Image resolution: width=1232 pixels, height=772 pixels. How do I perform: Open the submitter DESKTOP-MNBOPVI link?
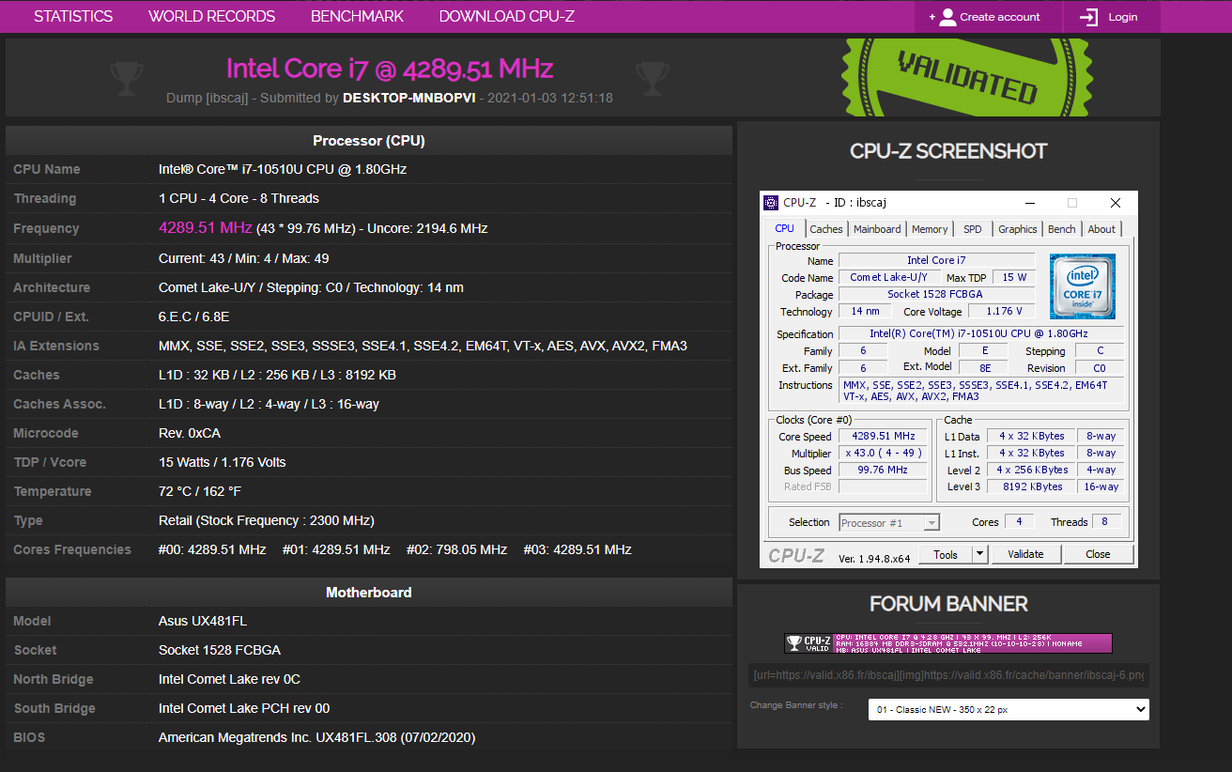tap(408, 98)
